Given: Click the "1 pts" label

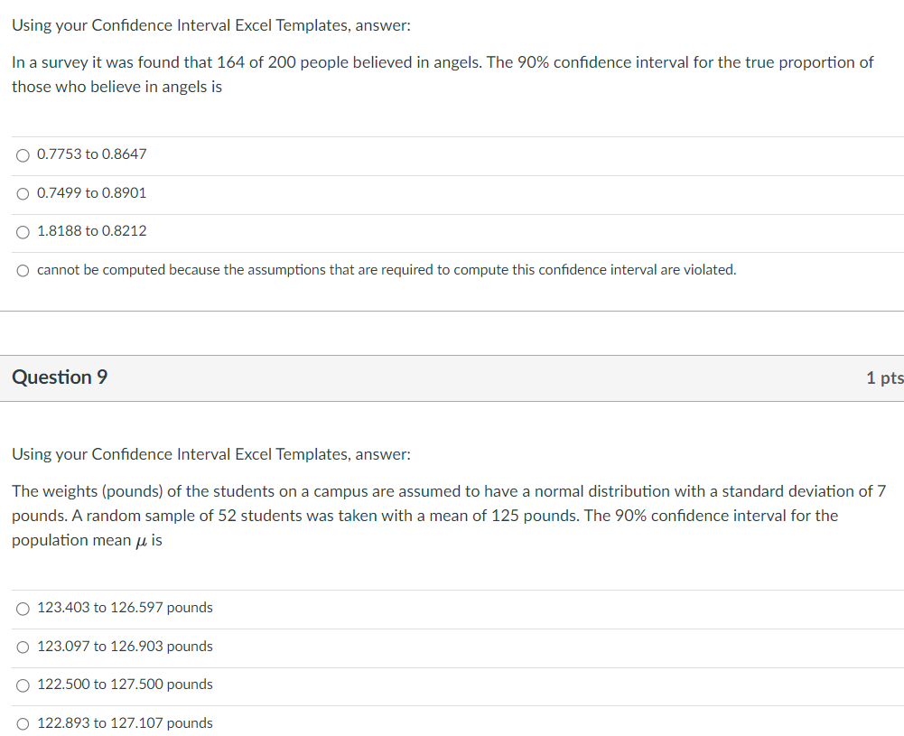Looking at the screenshot, I should [884, 377].
